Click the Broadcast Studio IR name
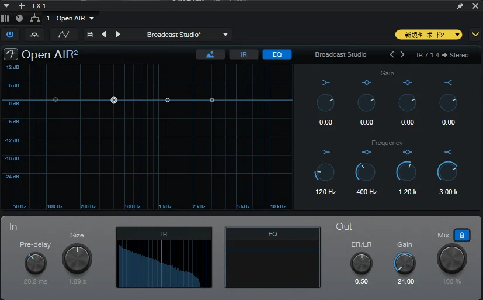Screen dimensions: 483x300 pyautogui.click(x=340, y=54)
